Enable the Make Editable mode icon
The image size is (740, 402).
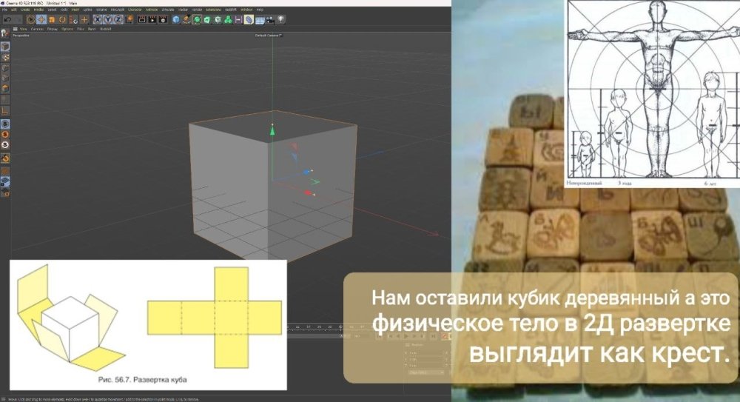coord(4,33)
